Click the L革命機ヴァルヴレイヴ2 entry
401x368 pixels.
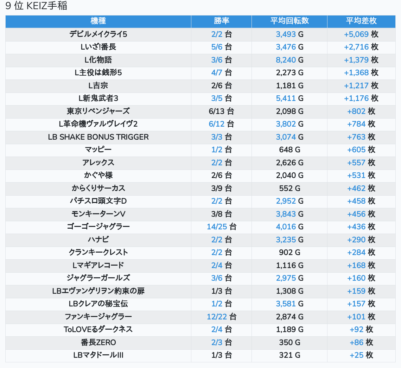click(98, 124)
